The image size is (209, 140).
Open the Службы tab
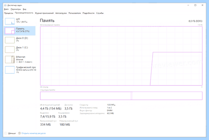coord(100,13)
